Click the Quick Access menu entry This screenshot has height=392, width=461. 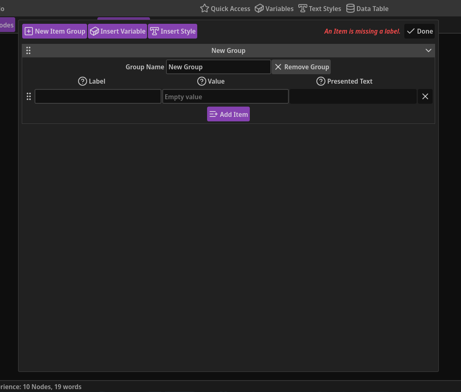pyautogui.click(x=225, y=8)
